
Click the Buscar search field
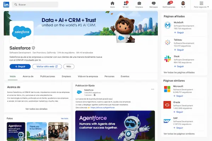coord(35,5)
